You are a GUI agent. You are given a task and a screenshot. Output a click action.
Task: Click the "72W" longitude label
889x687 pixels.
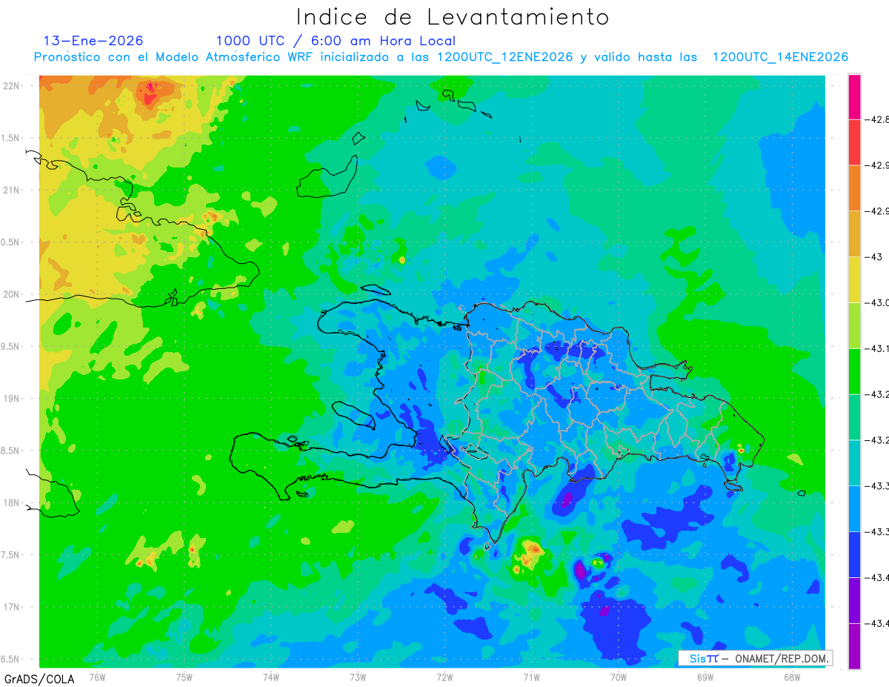click(x=444, y=677)
